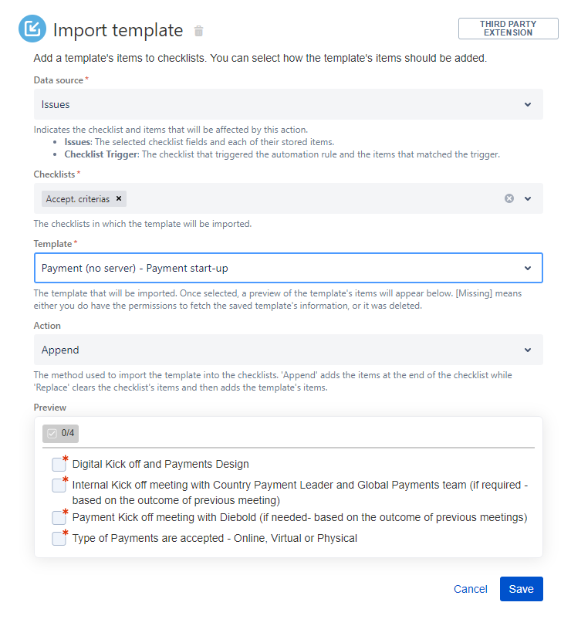Clear all selected checklists
The width and height of the screenshot is (571, 626).
tap(508, 198)
